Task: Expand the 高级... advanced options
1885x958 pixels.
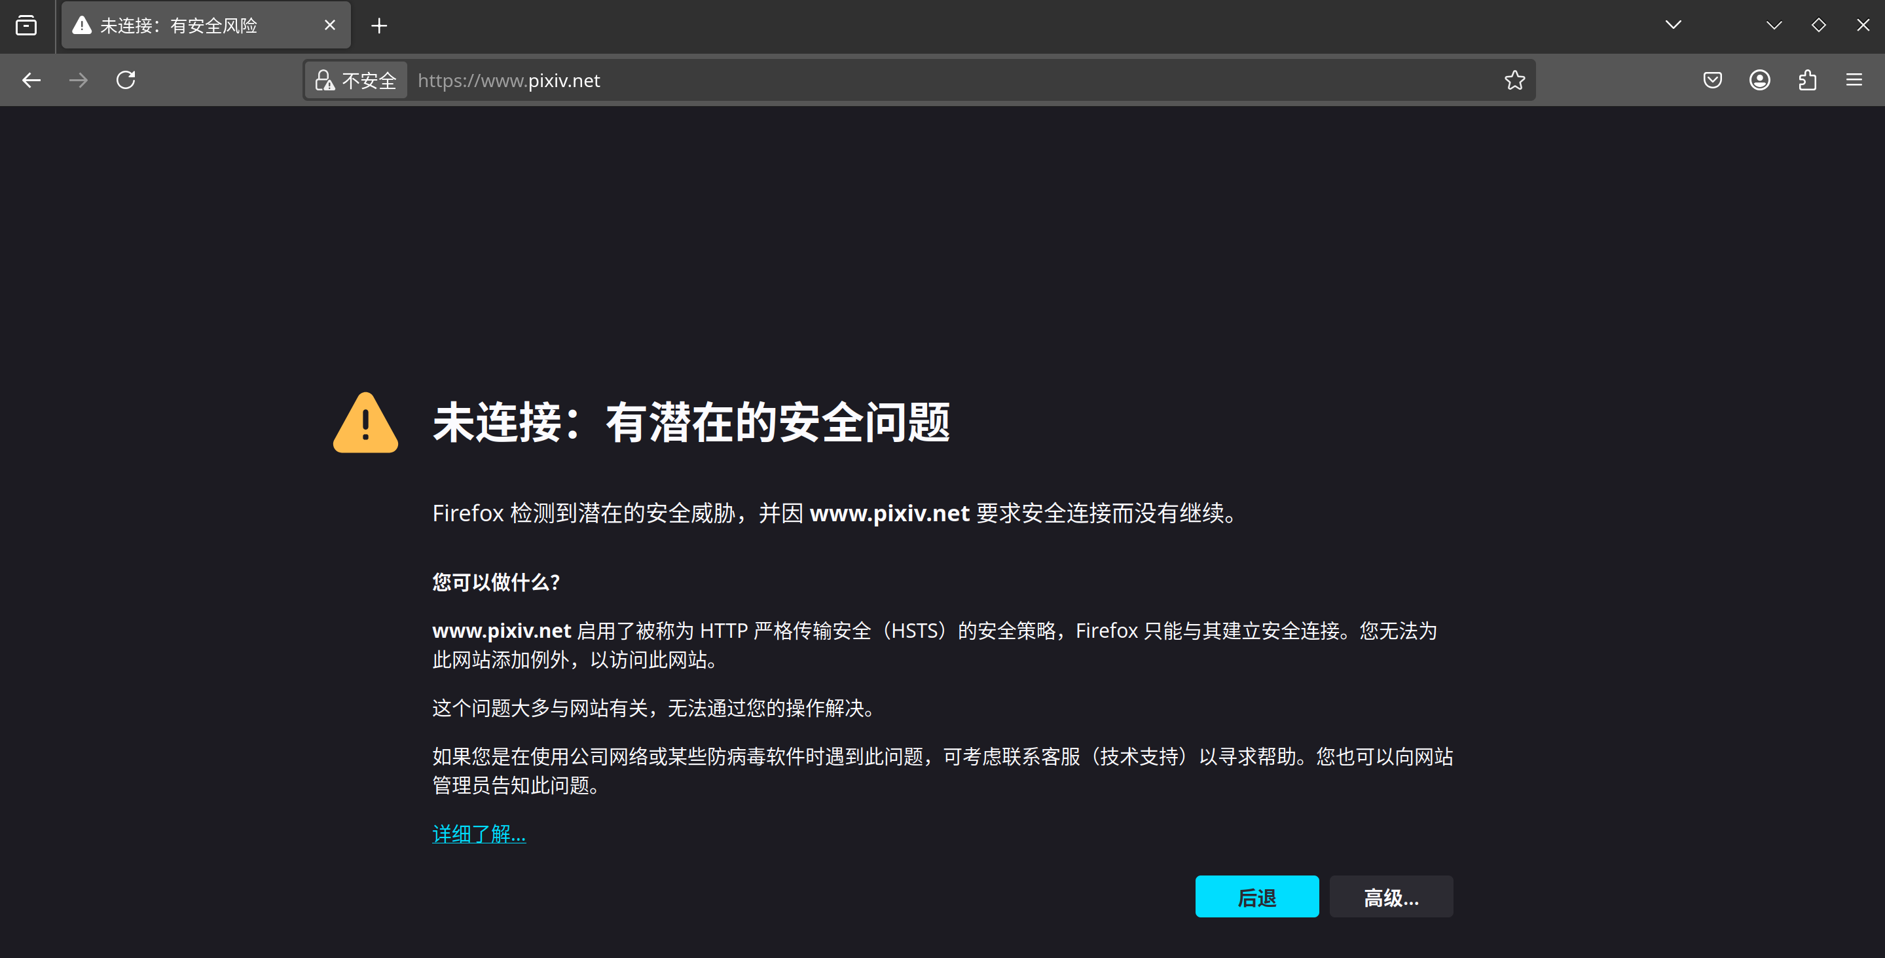Action: point(1390,896)
